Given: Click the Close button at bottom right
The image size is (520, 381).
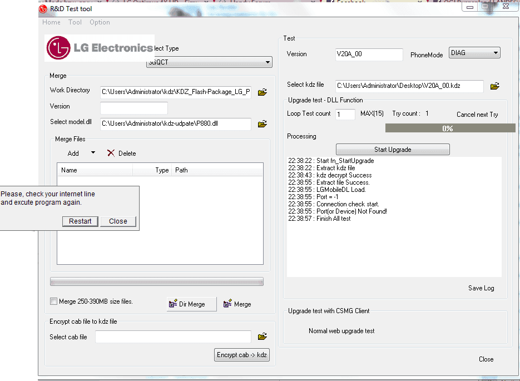Looking at the screenshot, I should pyautogui.click(x=486, y=359).
